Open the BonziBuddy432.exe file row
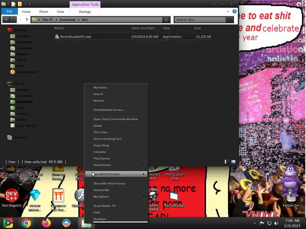This screenshot has height=229, width=306. tap(132, 37)
